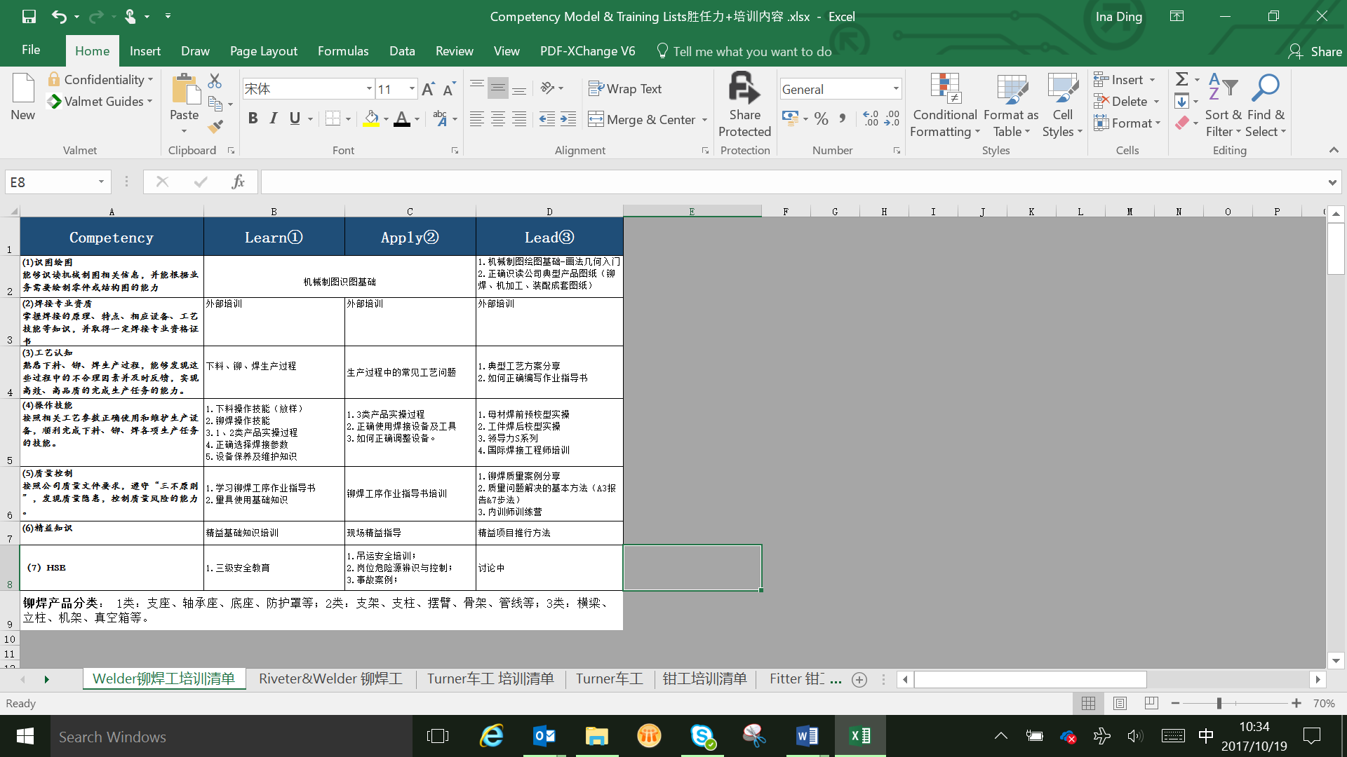Click the Comma Style icon
The height and width of the screenshot is (757, 1347).
point(843,119)
